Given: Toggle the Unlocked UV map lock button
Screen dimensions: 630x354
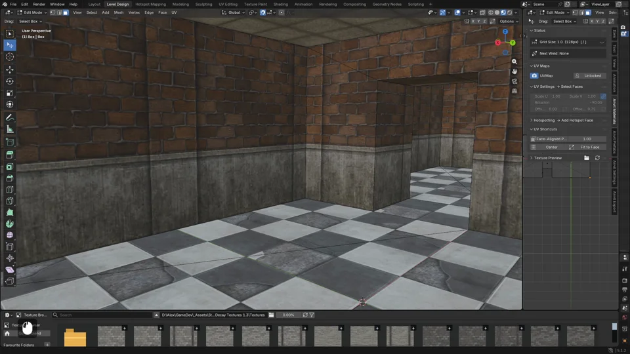Looking at the screenshot, I should (589, 75).
